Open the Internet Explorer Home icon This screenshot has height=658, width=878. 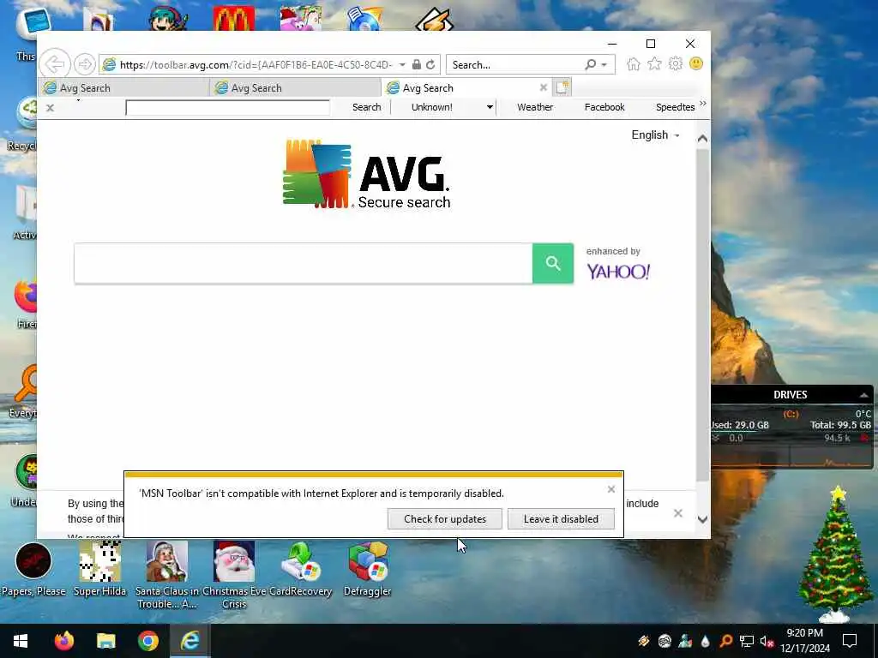(x=634, y=64)
